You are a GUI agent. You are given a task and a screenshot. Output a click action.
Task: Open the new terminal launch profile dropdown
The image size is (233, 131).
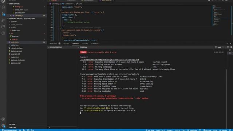click(225, 47)
